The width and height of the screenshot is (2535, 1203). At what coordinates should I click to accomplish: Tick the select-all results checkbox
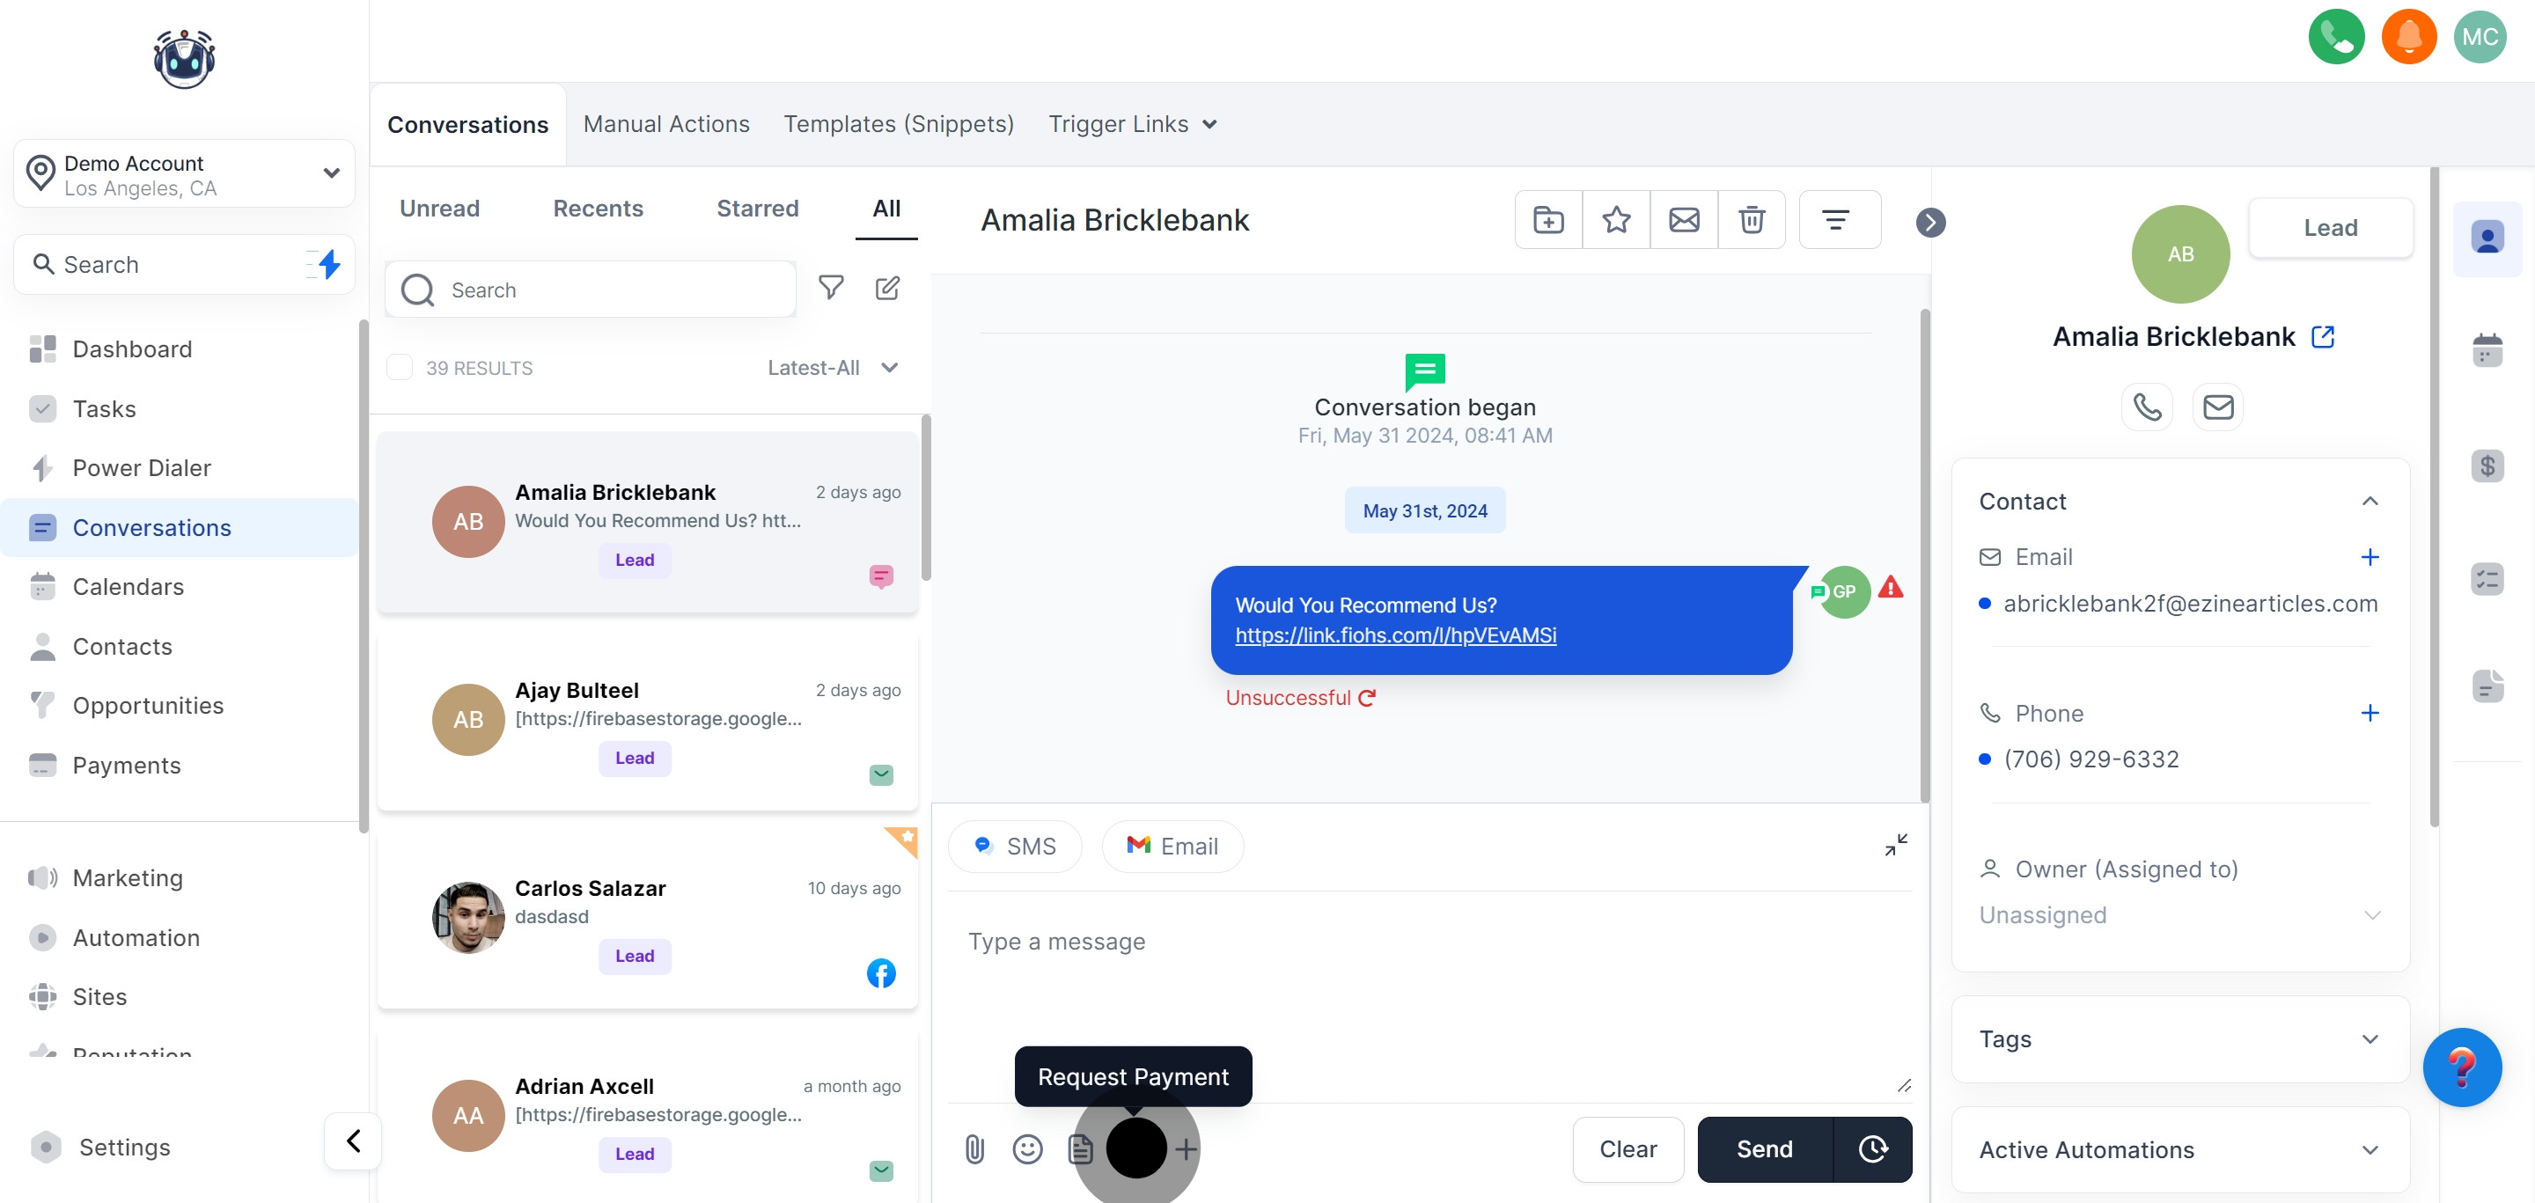(x=400, y=367)
